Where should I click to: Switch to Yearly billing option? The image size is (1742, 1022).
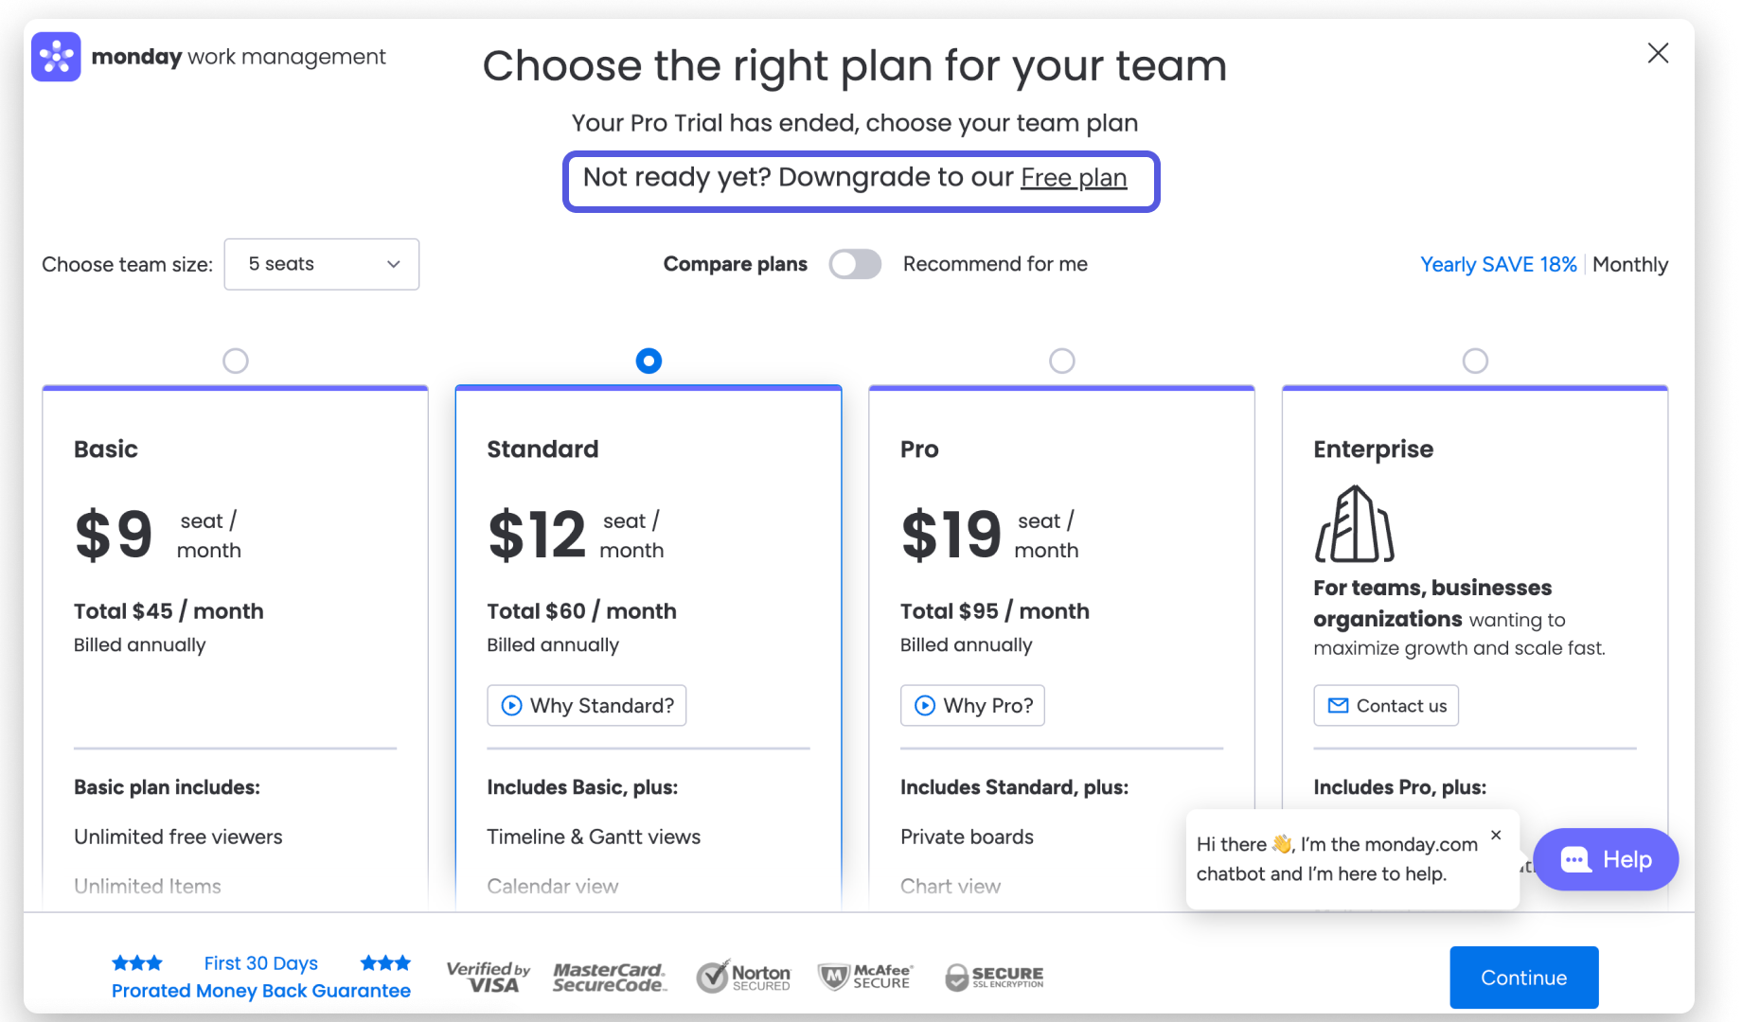1498,265
